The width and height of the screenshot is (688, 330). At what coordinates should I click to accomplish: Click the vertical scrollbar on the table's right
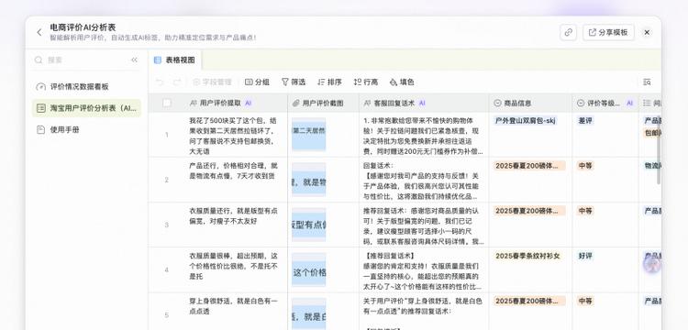pos(658,151)
